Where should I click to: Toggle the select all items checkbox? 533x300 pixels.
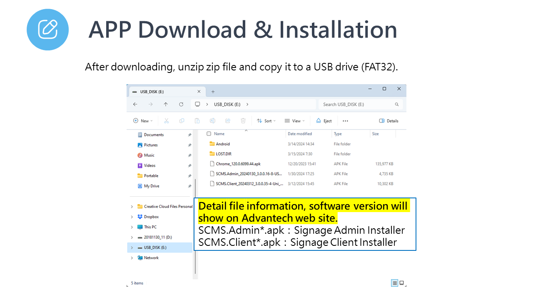209,134
